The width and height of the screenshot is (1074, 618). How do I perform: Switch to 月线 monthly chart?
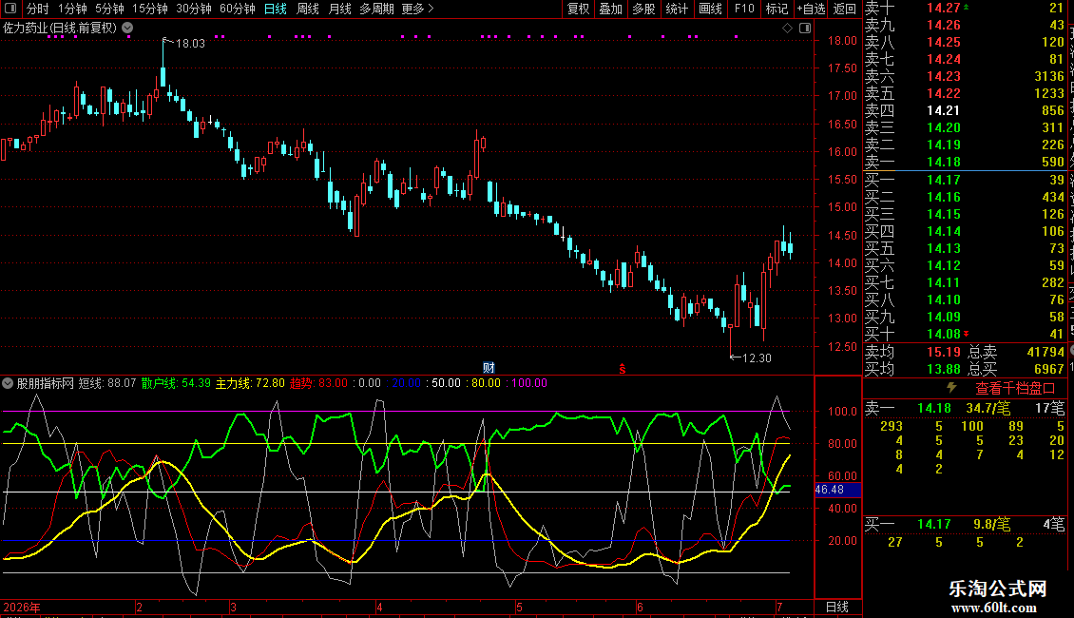(339, 9)
